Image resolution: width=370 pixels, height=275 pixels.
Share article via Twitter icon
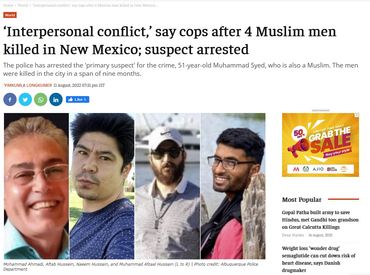pyautogui.click(x=25, y=99)
